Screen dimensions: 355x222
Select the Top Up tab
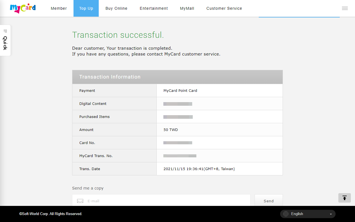pos(86,8)
